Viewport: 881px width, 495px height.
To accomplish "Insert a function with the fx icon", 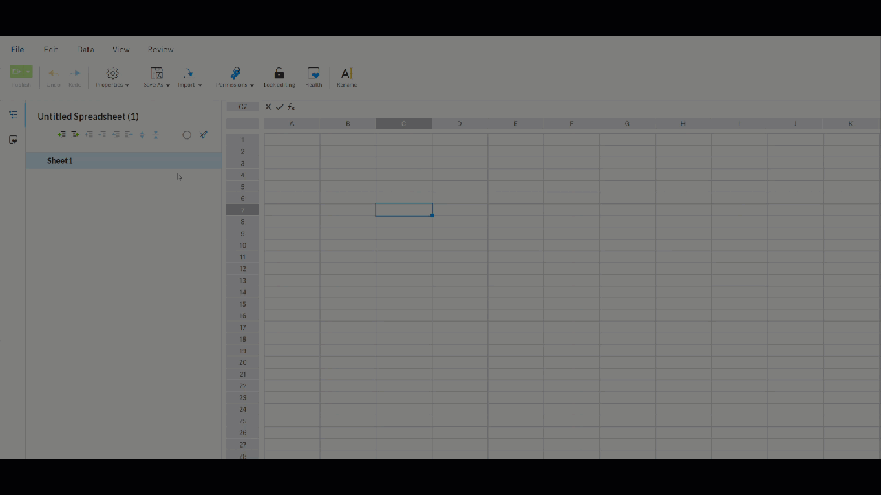I will point(290,107).
